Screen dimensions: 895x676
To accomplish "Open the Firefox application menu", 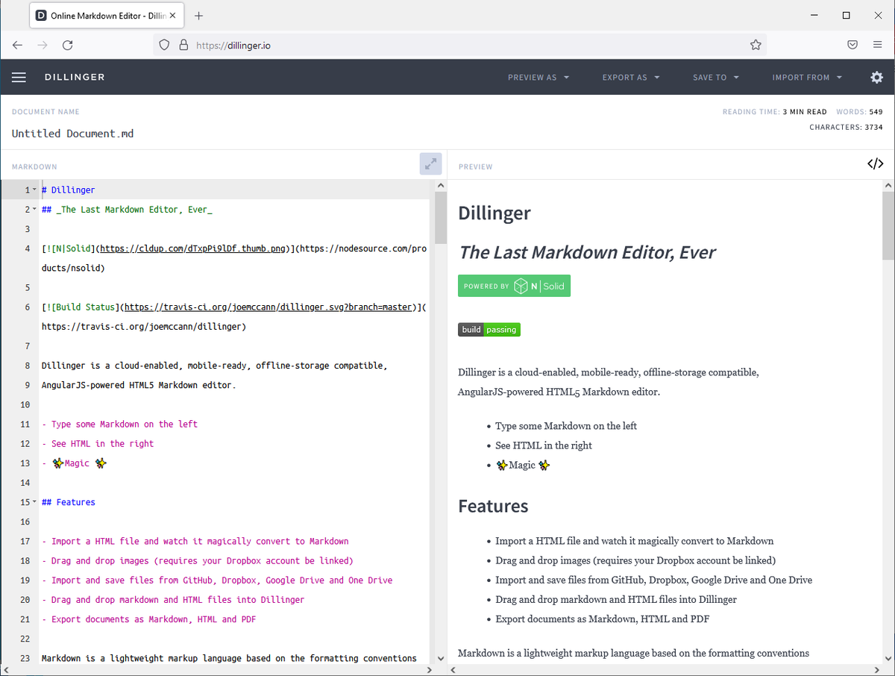I will pos(877,45).
